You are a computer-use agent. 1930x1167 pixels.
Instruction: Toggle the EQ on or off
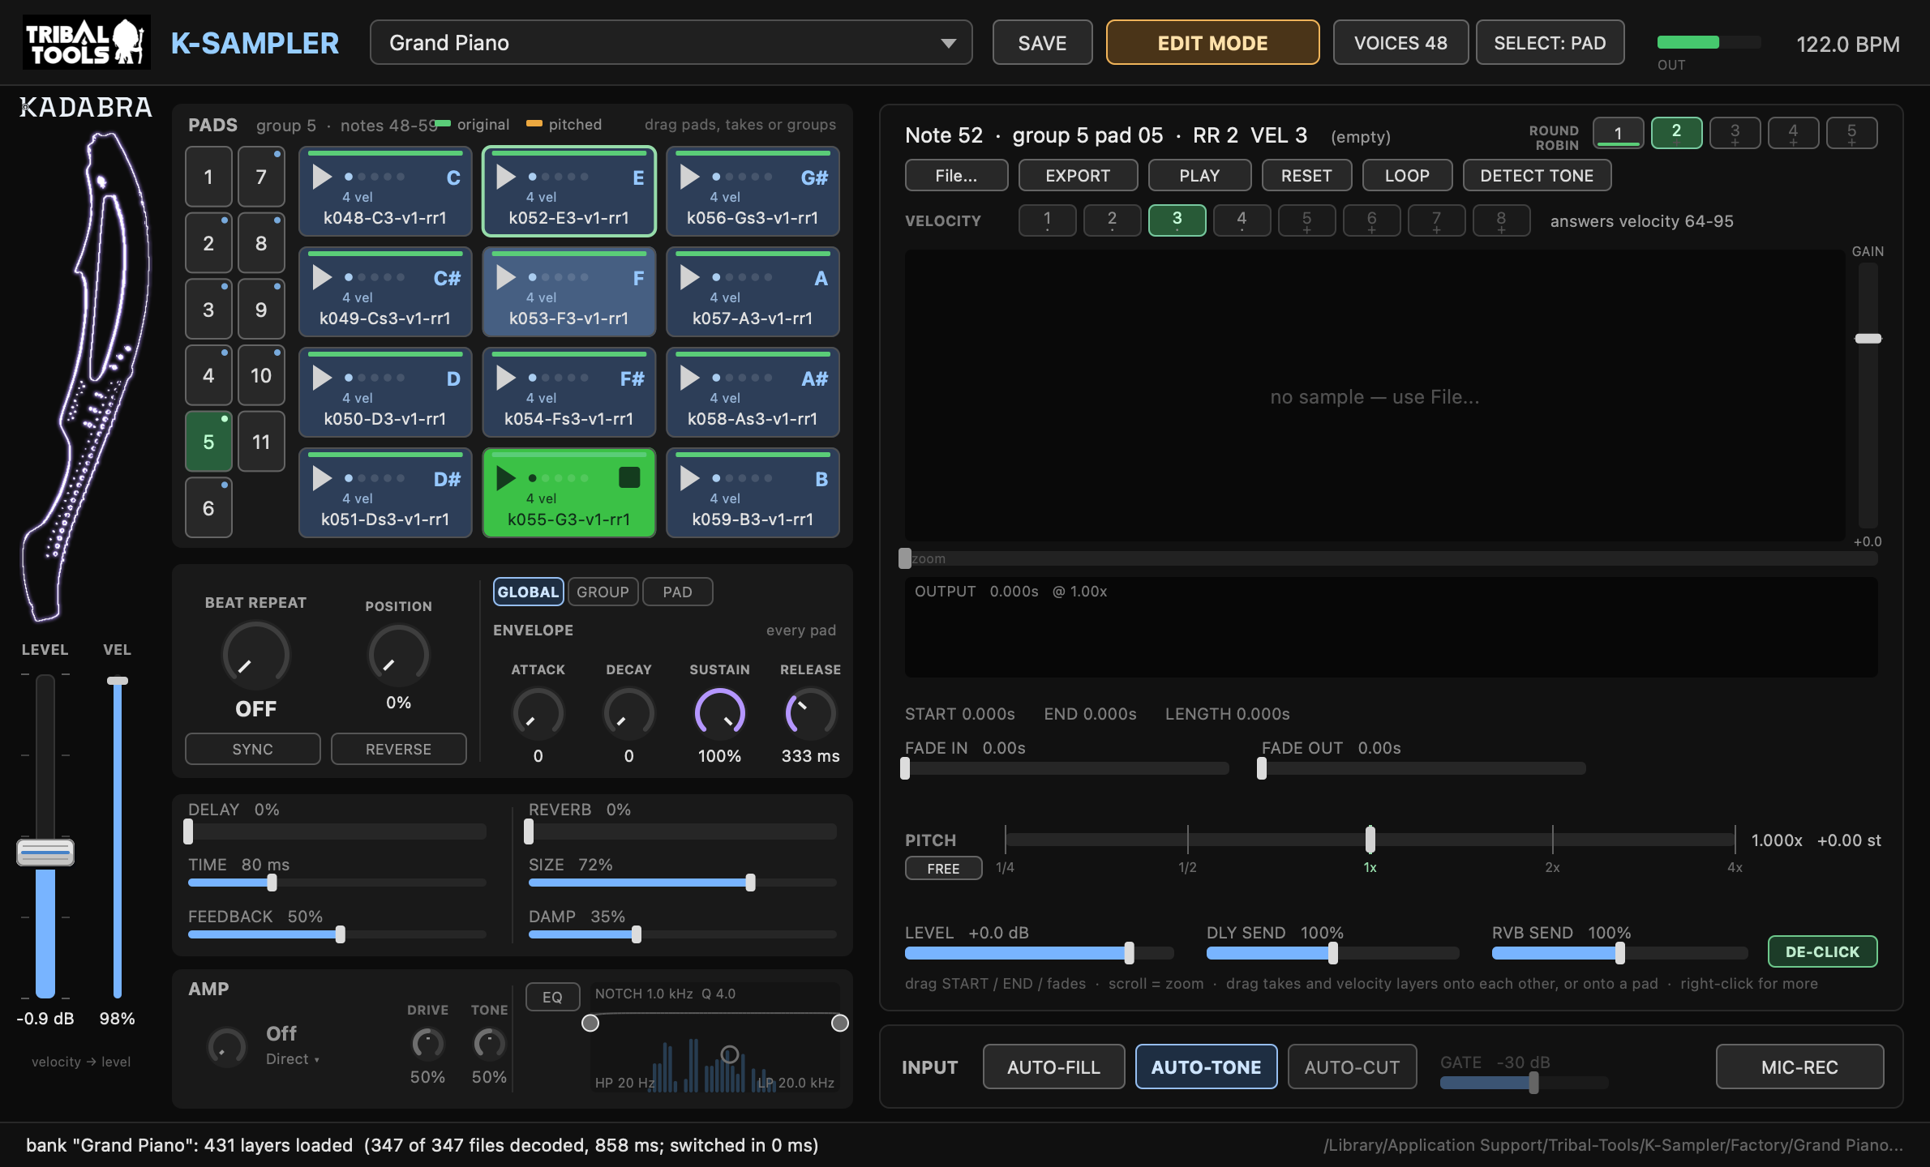point(552,997)
